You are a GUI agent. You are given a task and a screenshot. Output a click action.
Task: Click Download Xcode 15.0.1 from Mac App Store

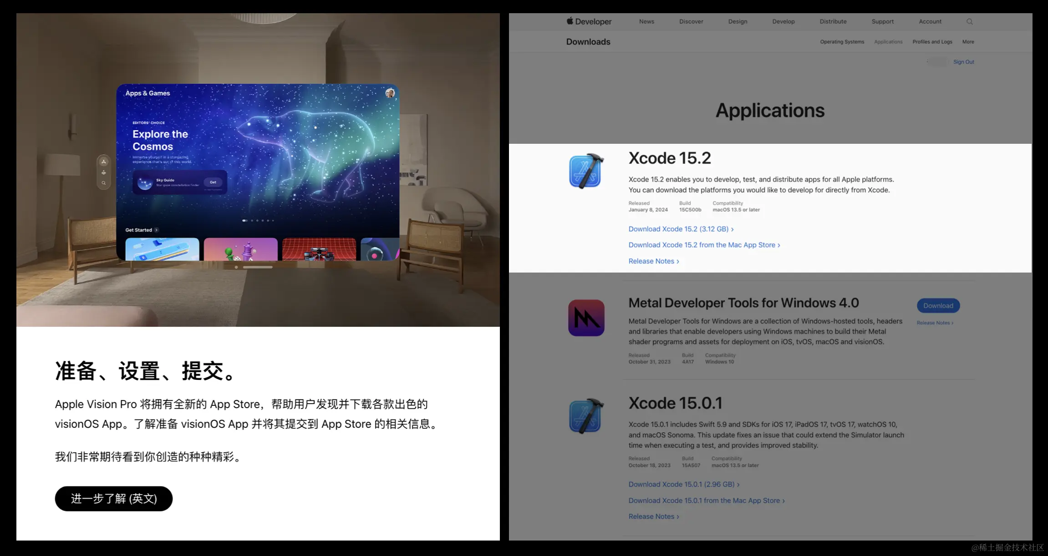click(x=707, y=500)
